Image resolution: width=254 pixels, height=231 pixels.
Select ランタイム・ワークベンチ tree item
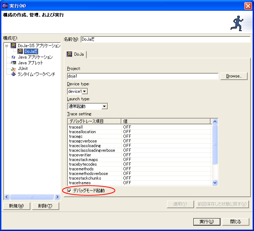[x=36, y=74]
